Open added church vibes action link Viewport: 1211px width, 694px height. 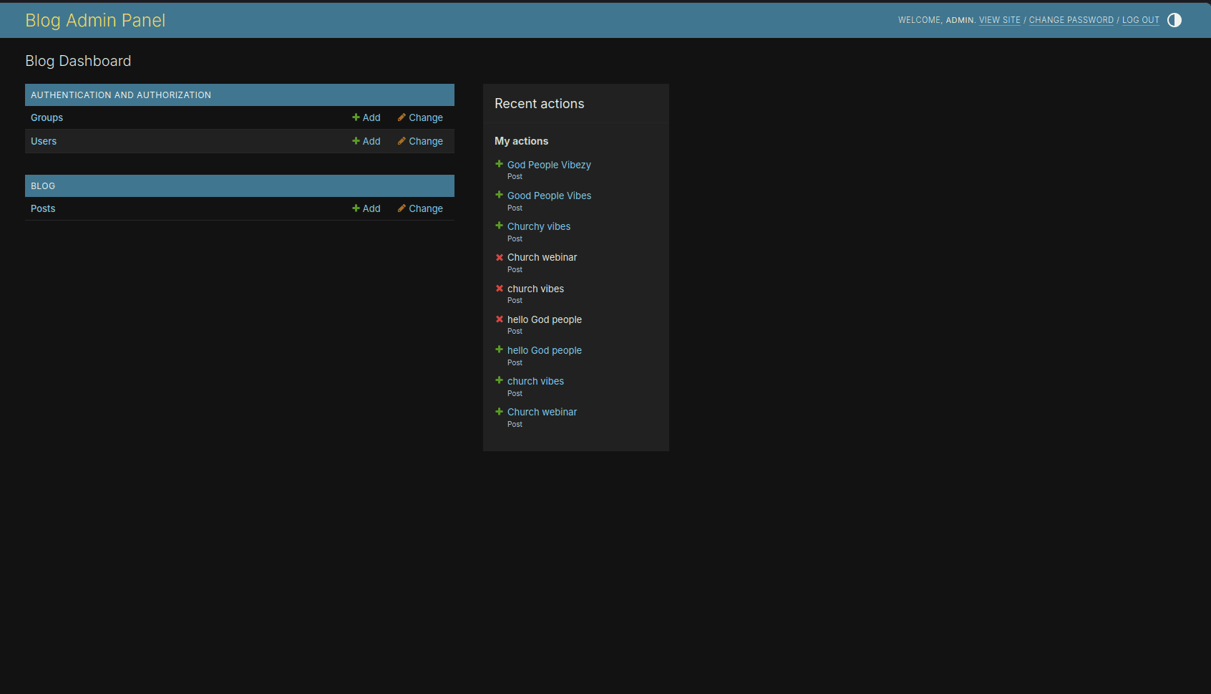pyautogui.click(x=535, y=381)
